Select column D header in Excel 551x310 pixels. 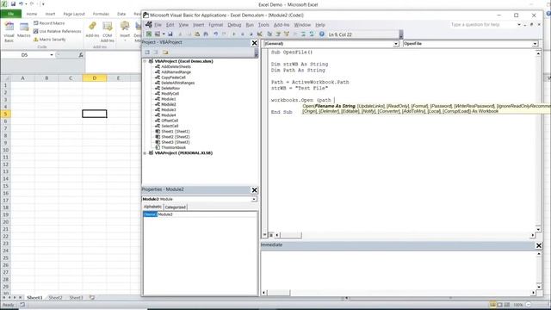[x=95, y=78]
